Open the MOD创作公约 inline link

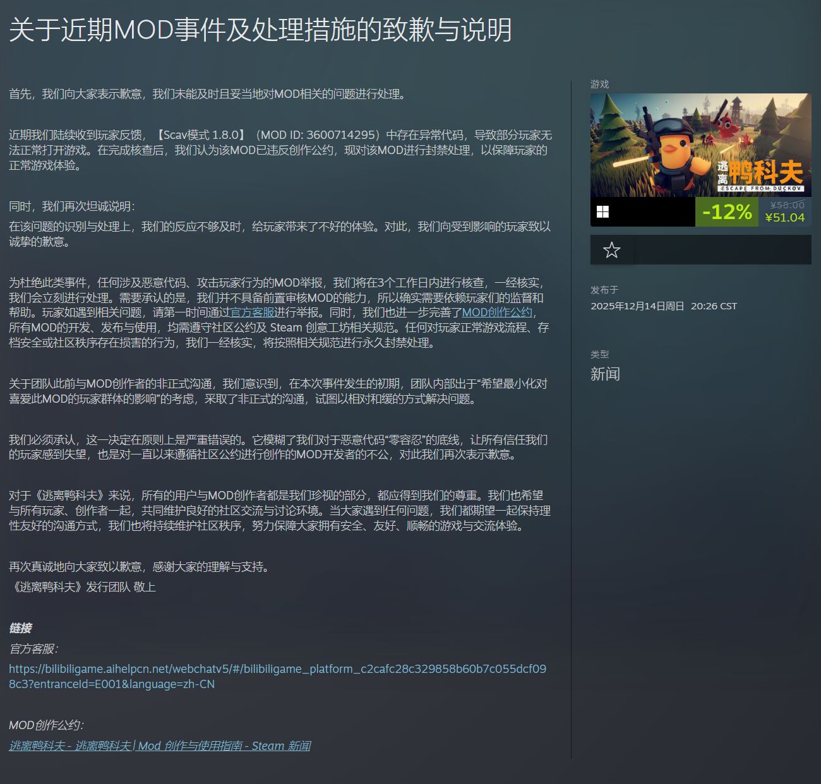point(497,312)
